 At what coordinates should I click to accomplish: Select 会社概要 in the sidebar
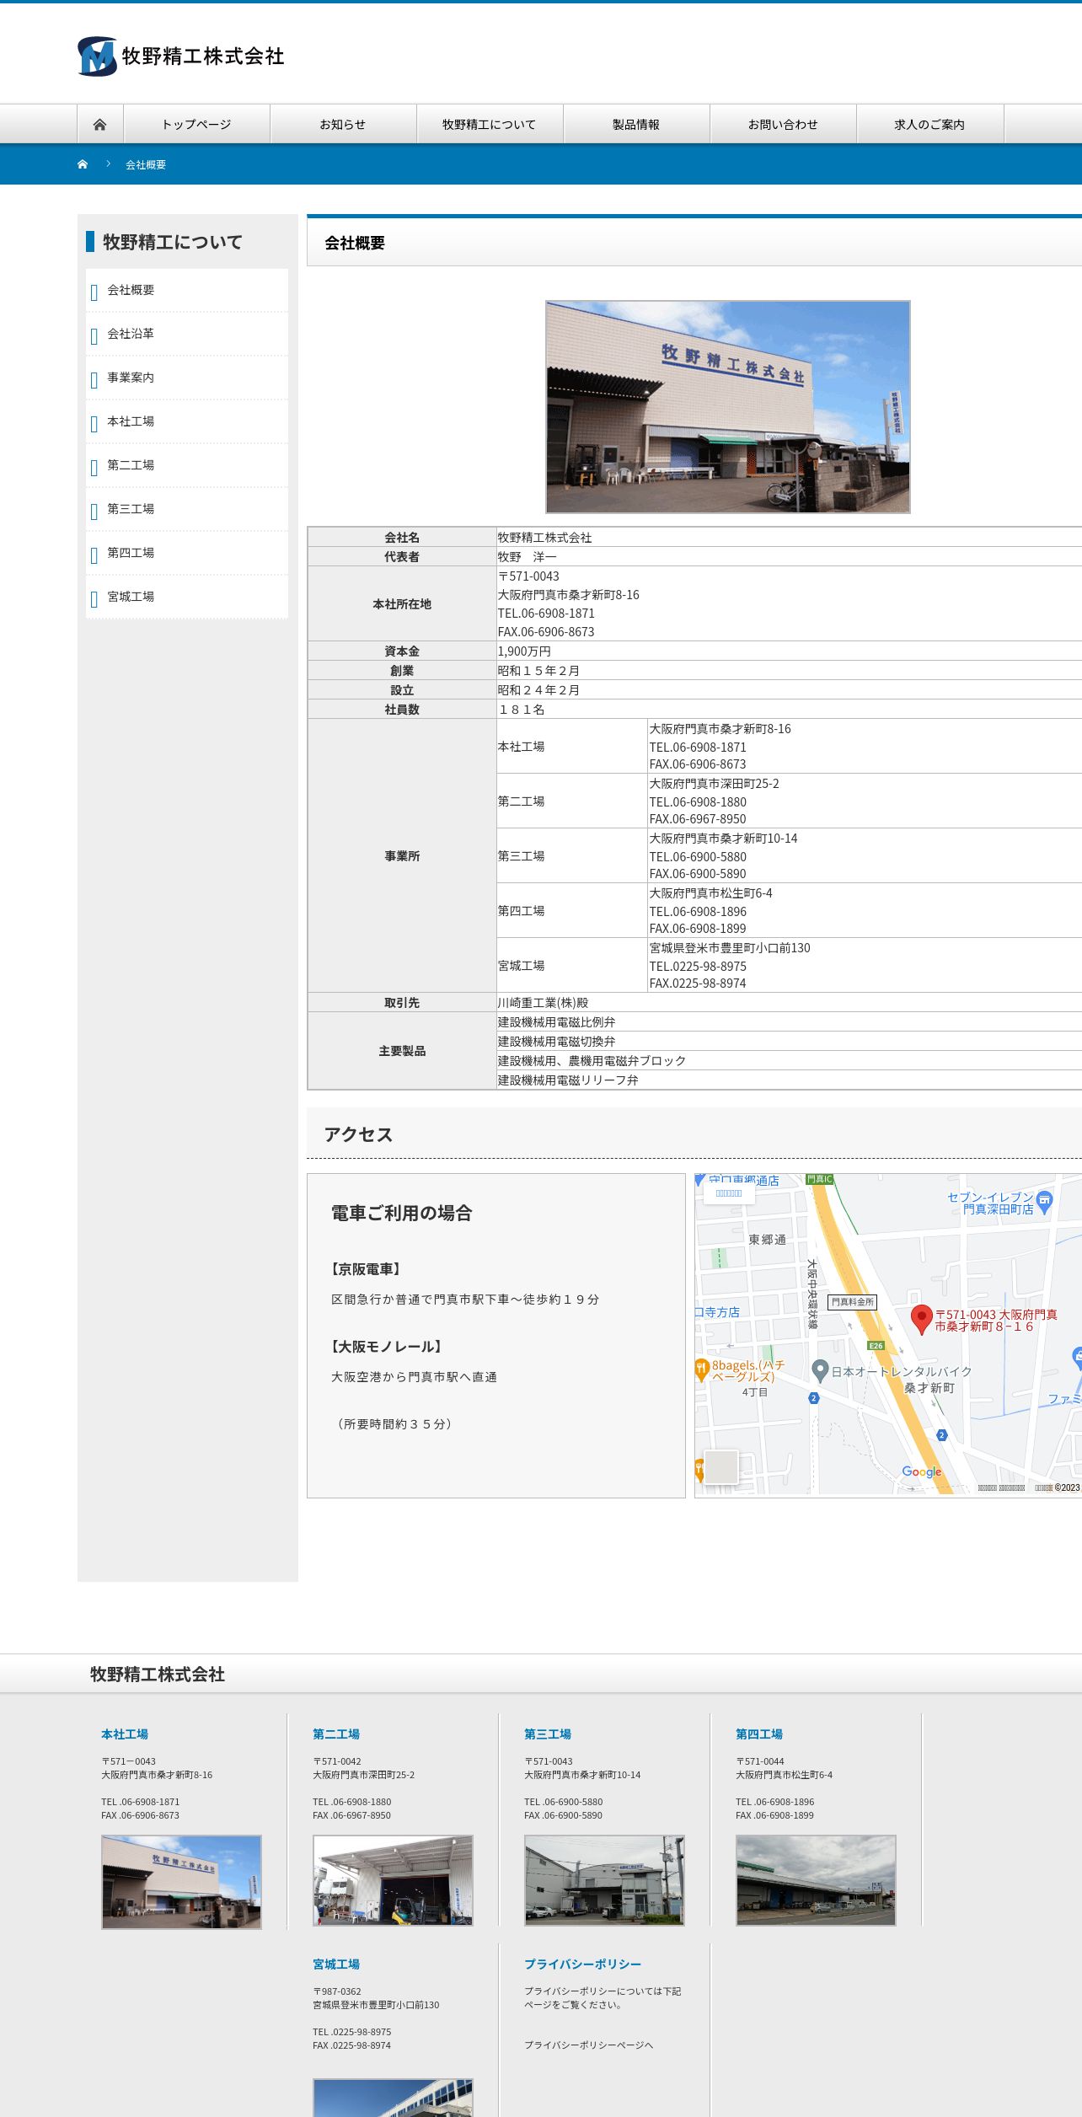(x=187, y=291)
